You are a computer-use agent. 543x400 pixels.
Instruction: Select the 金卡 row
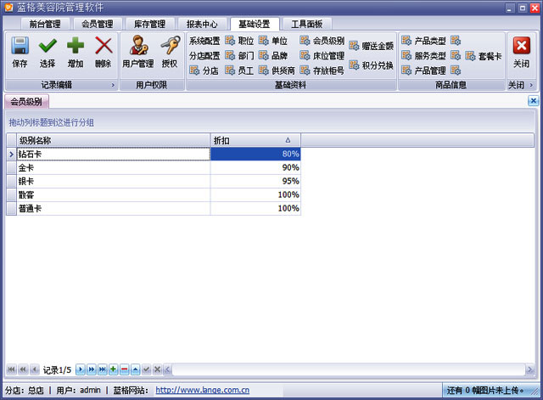pos(154,168)
